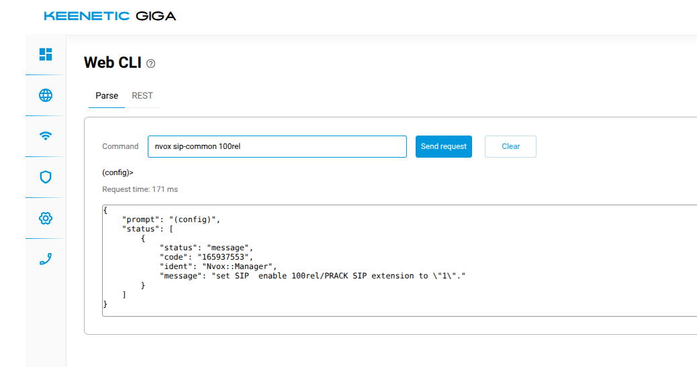Screen dimensions: 697x367
Task: Switch to the Parse tab
Action: 107,96
